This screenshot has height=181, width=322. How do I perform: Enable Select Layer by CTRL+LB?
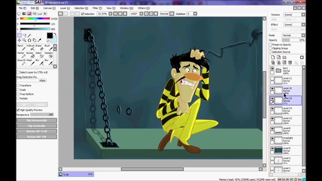[18, 72]
